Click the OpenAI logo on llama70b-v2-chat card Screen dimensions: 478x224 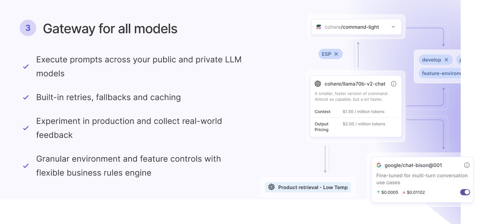[x=318, y=84]
